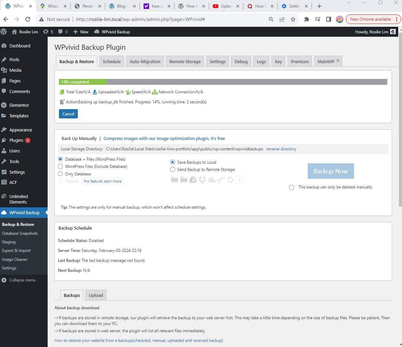Click the 14% completed progress bar

pyautogui.click(x=223, y=82)
